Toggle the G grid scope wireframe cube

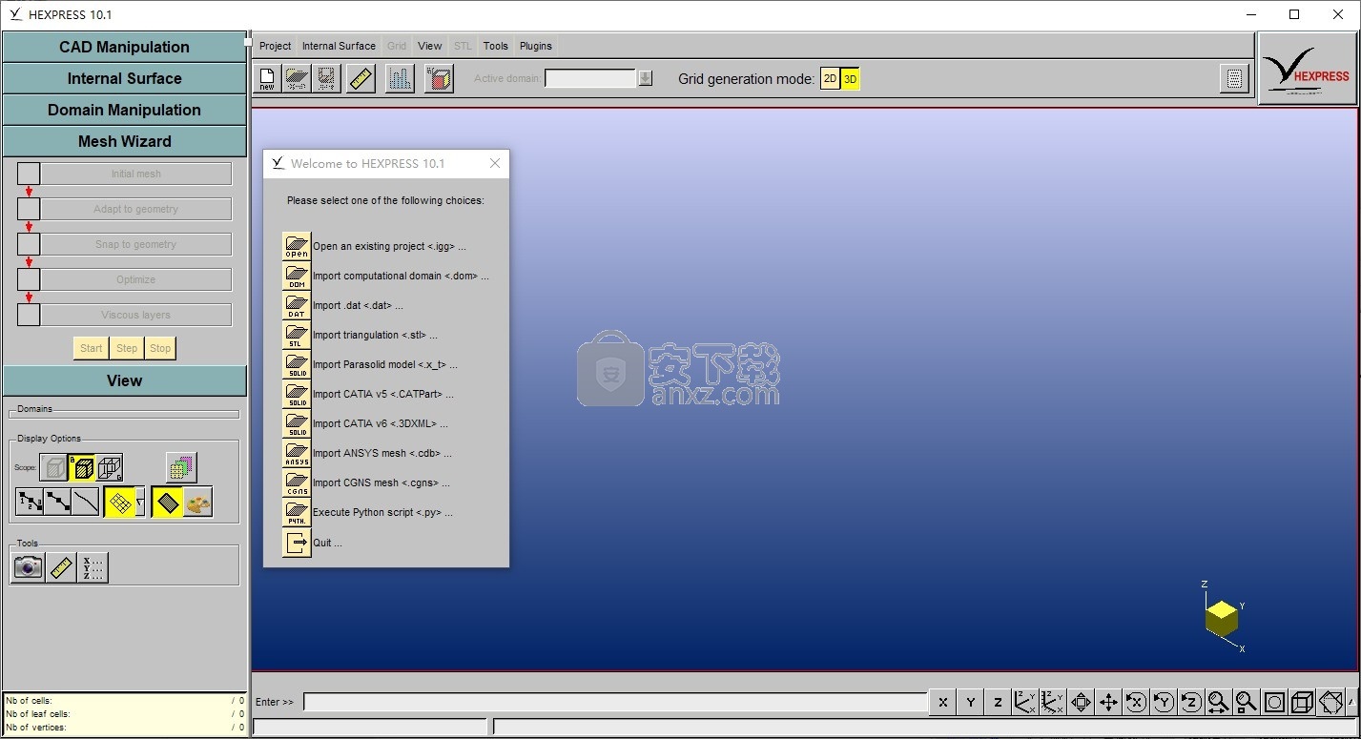coord(110,467)
